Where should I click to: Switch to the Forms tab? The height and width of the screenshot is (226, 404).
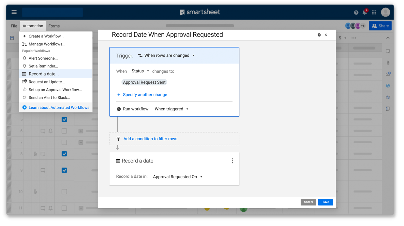pyautogui.click(x=54, y=26)
